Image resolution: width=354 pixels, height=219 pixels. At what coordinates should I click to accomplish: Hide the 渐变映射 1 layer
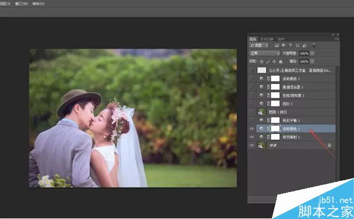coord(252,137)
